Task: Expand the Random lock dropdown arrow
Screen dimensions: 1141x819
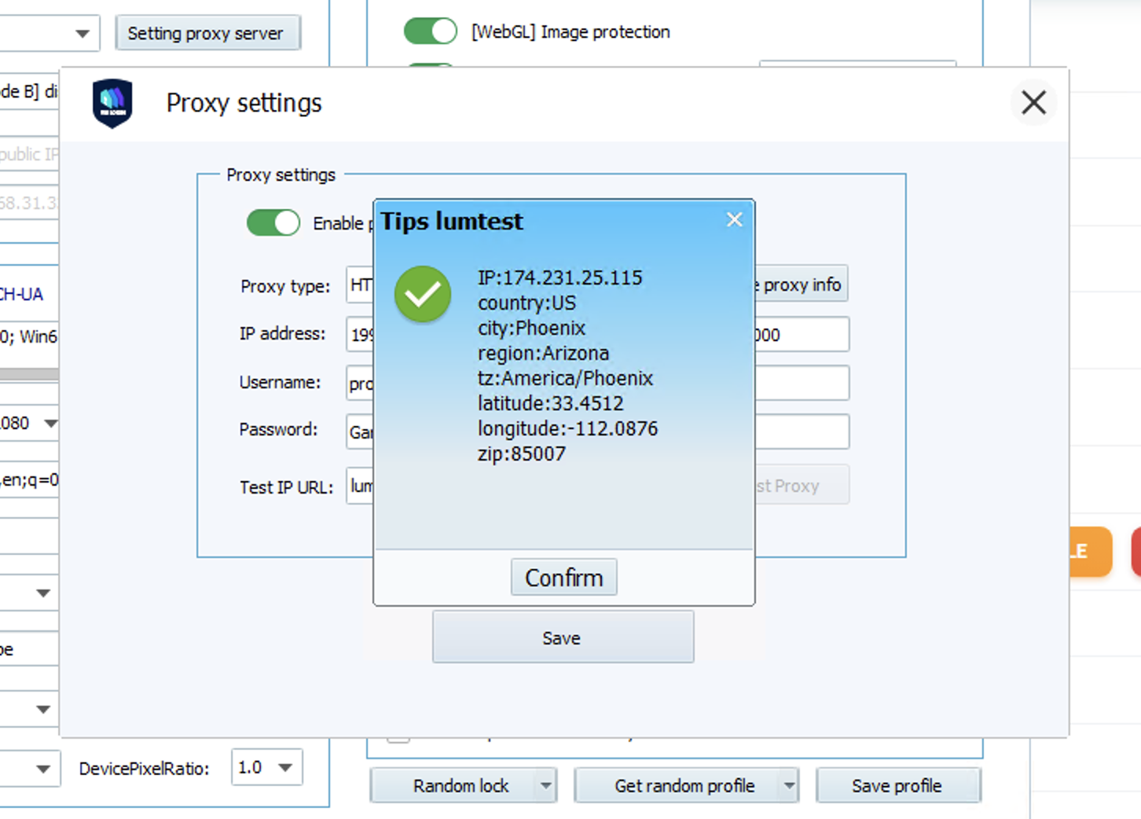Action: pos(545,785)
